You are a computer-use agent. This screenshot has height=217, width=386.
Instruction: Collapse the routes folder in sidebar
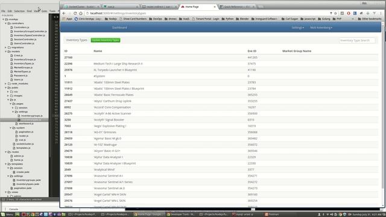[6, 152]
